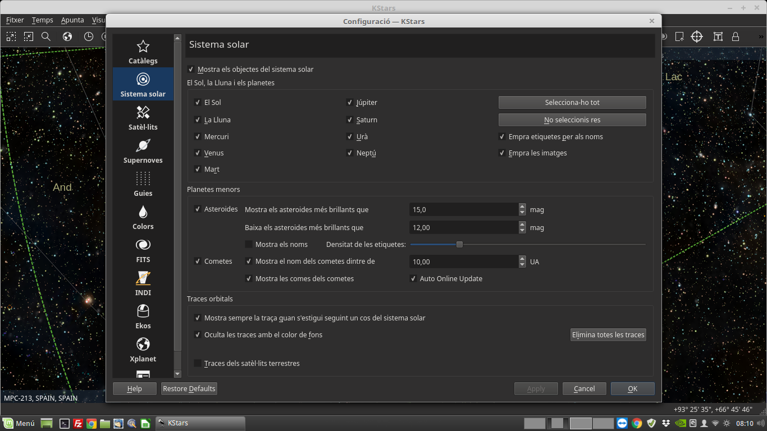This screenshot has height=431, width=767.
Task: Open the NVIDIA tray icon
Action: [680, 423]
